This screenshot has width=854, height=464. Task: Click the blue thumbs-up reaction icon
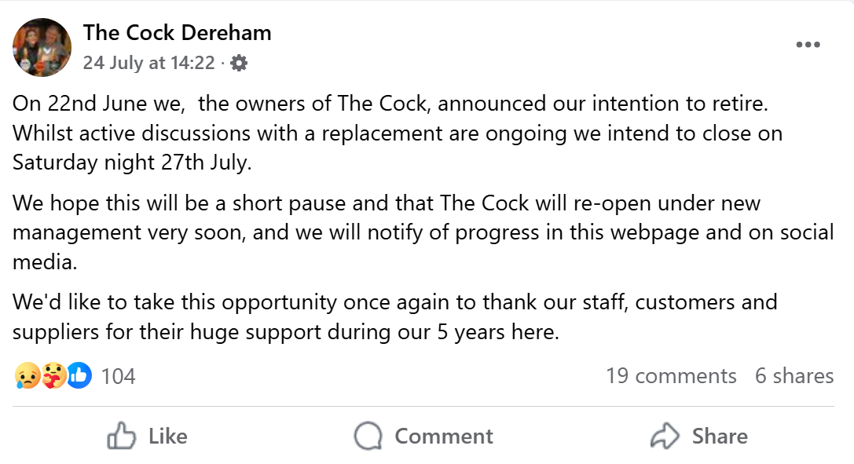pos(79,376)
